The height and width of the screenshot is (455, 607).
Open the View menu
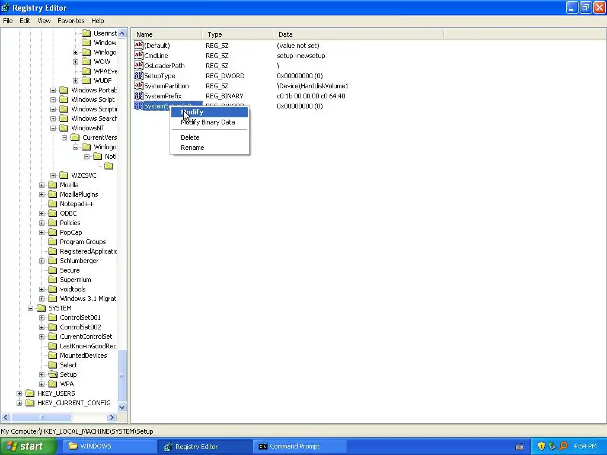[x=44, y=21]
